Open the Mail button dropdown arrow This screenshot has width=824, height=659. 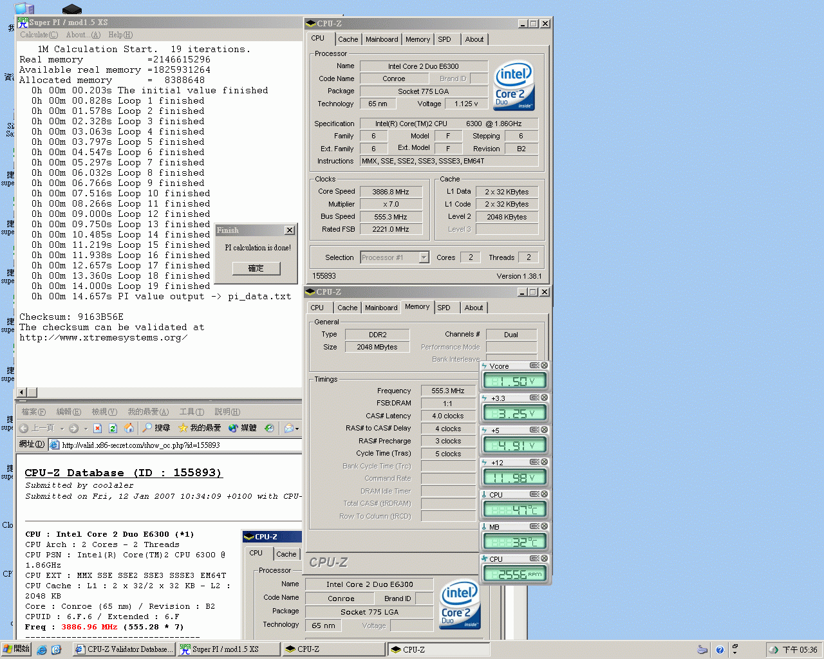pos(297,428)
